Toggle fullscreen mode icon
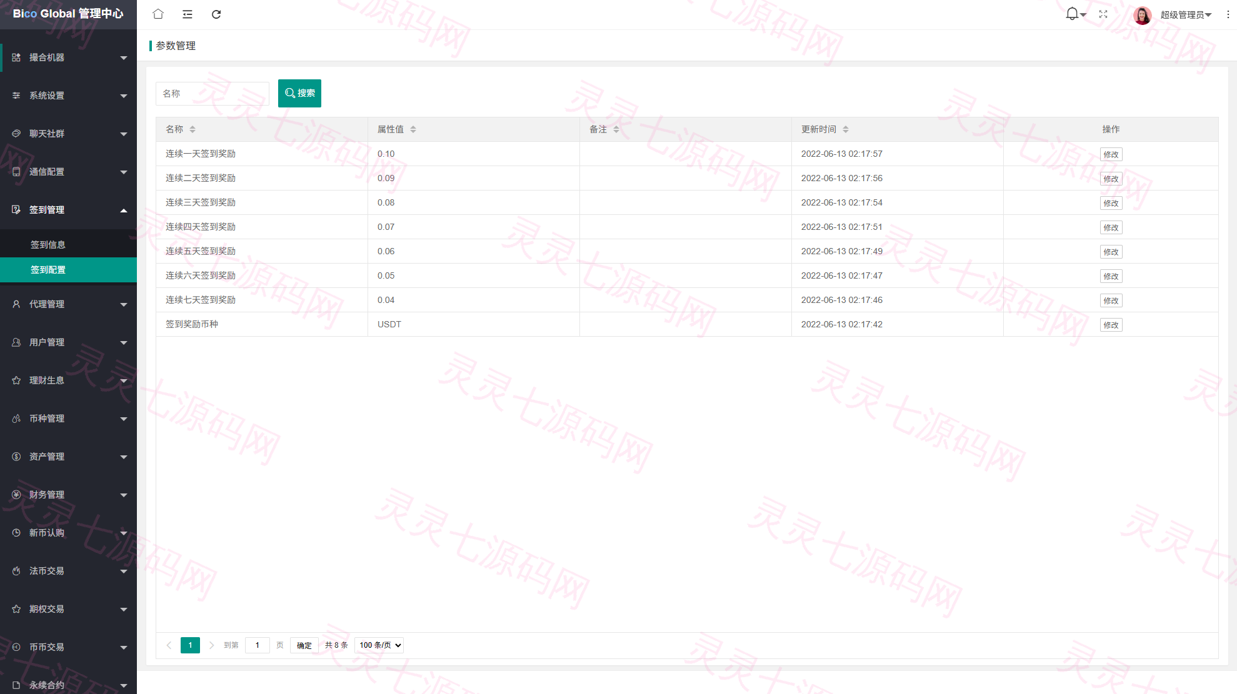The height and width of the screenshot is (694, 1237). (1103, 14)
